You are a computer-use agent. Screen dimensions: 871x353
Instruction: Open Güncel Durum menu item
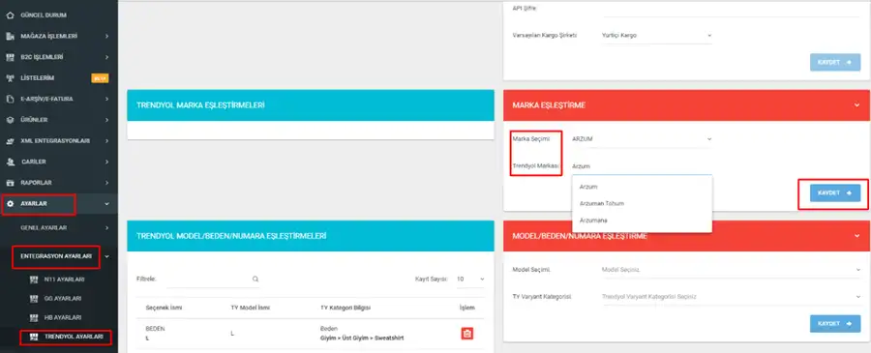(44, 15)
